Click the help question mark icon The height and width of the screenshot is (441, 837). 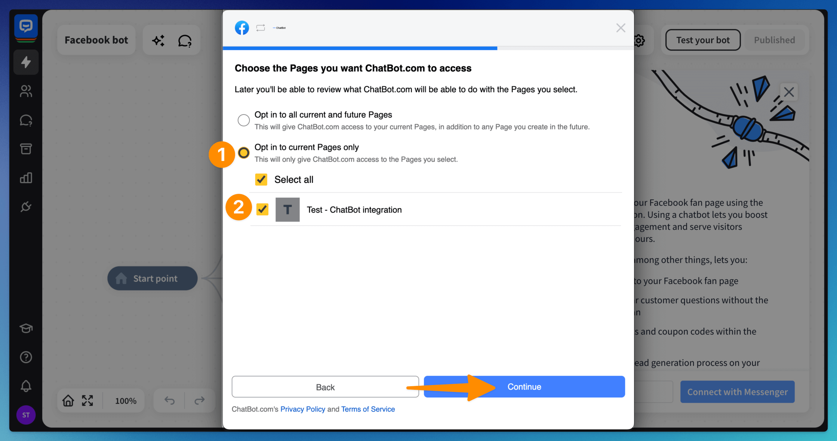pyautogui.click(x=26, y=357)
